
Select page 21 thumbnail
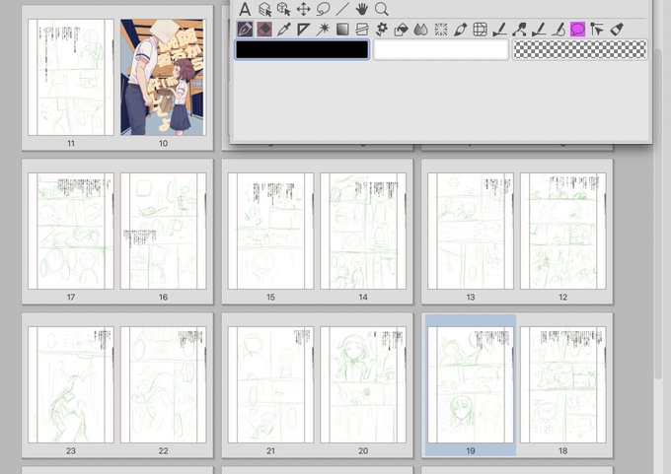click(x=270, y=384)
